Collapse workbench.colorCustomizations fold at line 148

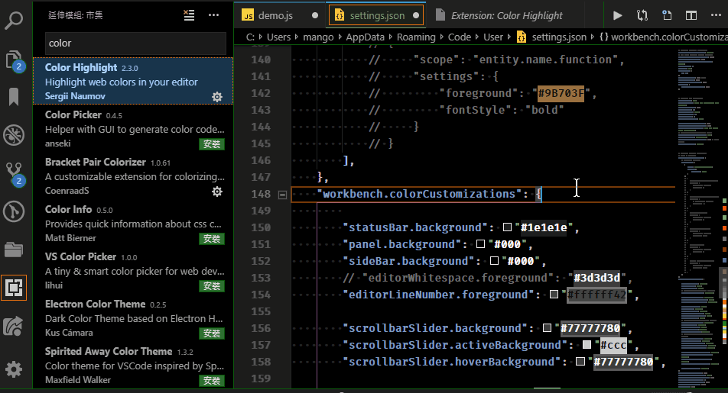[x=282, y=195]
